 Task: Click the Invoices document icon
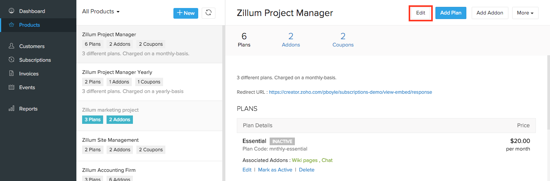coord(11,74)
